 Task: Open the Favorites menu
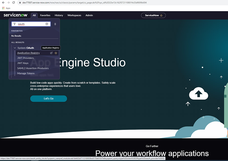pyautogui.click(x=45, y=15)
